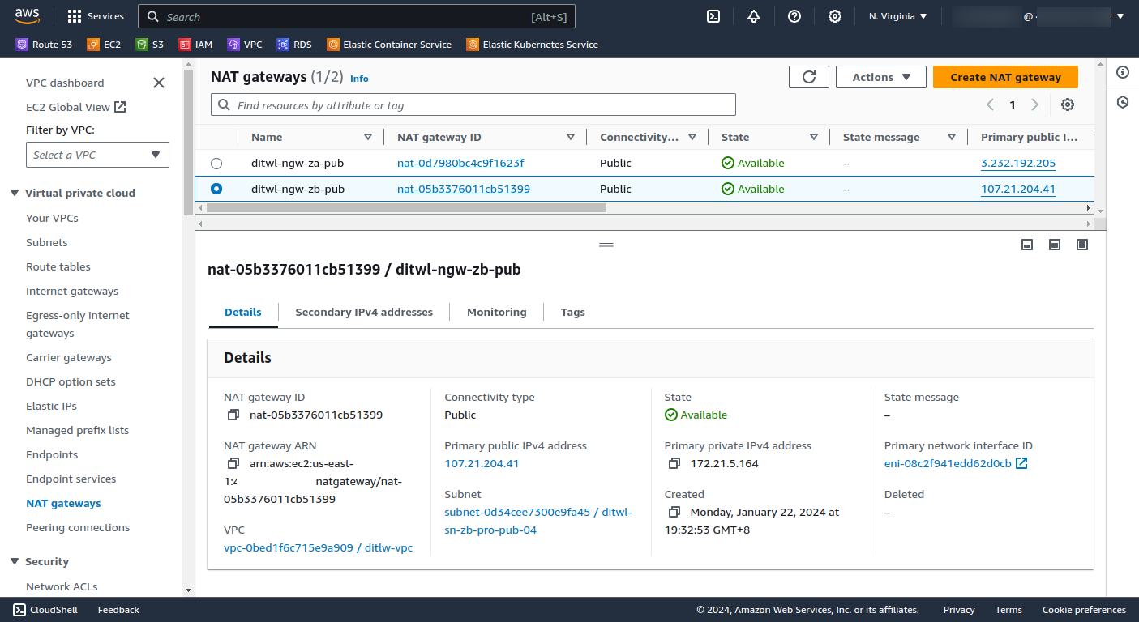This screenshot has height=622, width=1139.
Task: Go to the next page arrow
Action: [x=1035, y=104]
